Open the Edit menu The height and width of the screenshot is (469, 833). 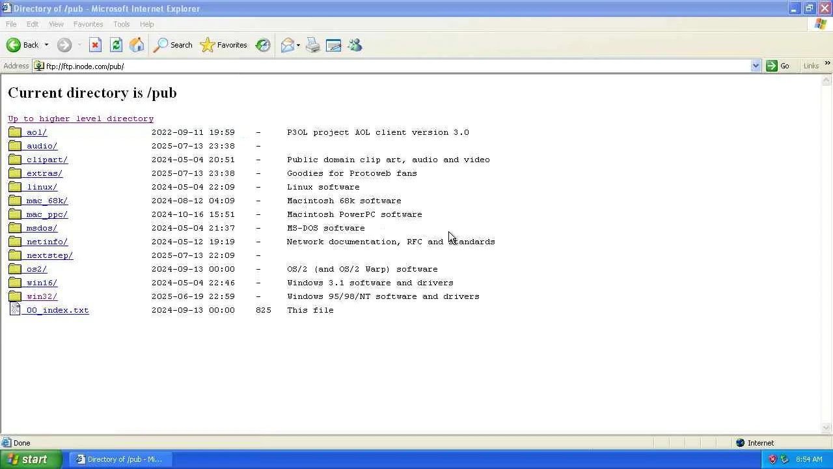pos(33,24)
